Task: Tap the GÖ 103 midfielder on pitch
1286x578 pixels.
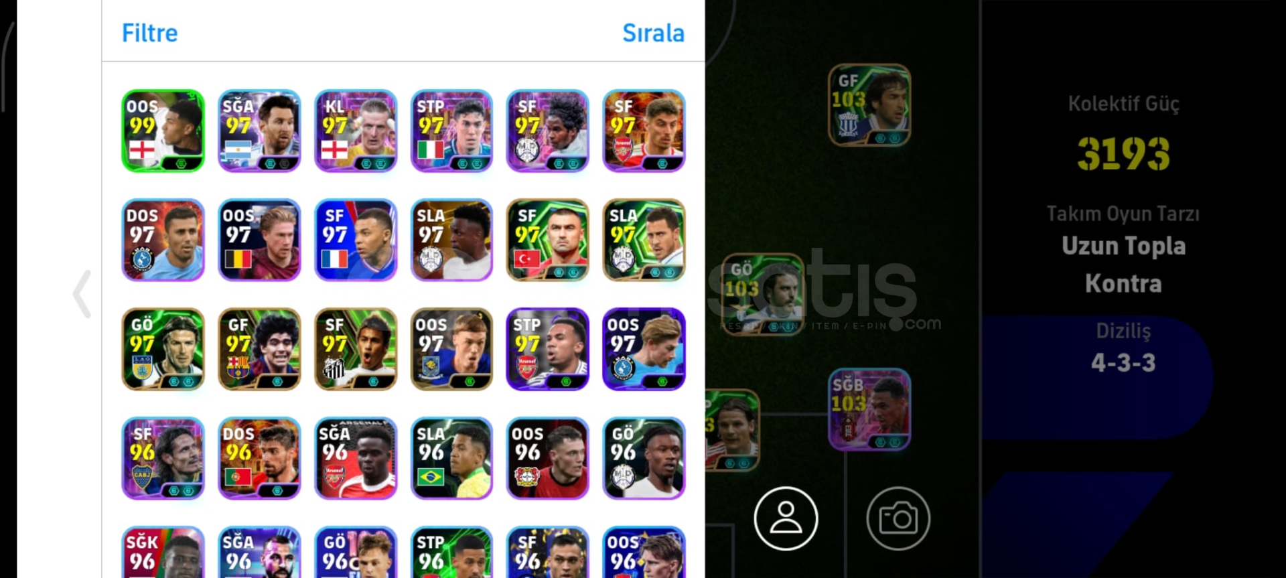Action: coord(763,294)
